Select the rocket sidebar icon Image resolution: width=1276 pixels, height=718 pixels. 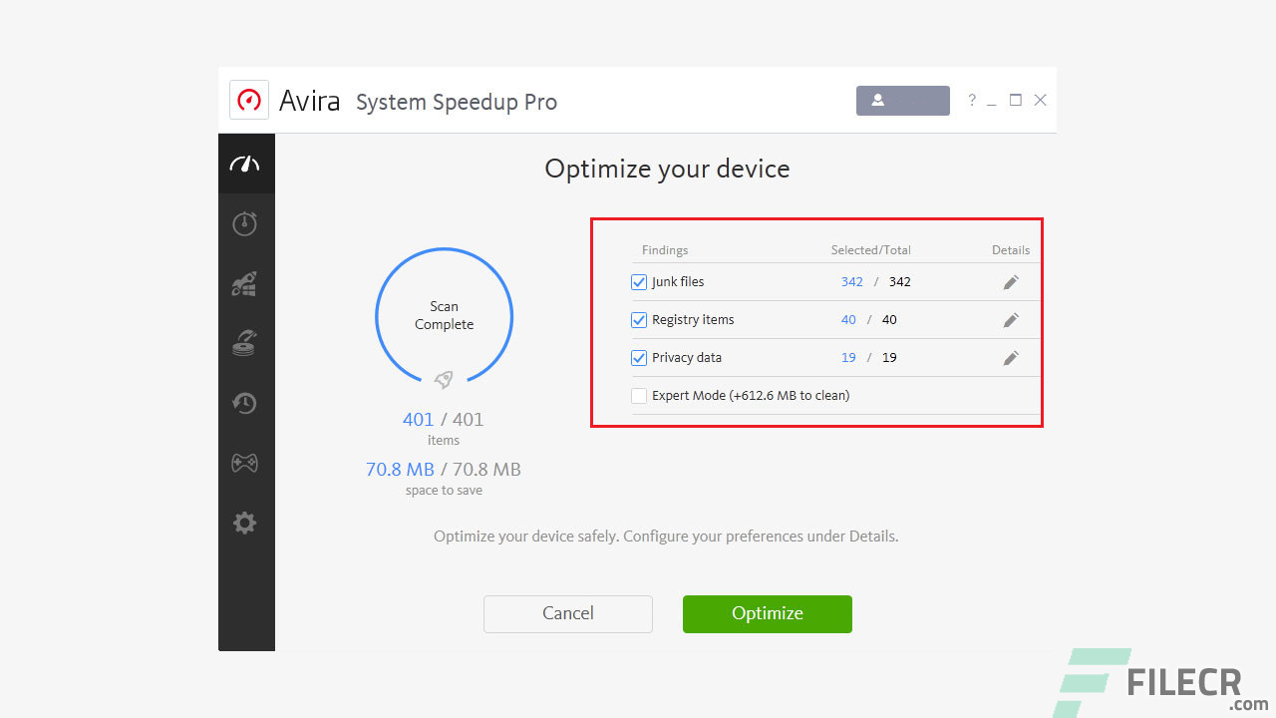click(245, 284)
